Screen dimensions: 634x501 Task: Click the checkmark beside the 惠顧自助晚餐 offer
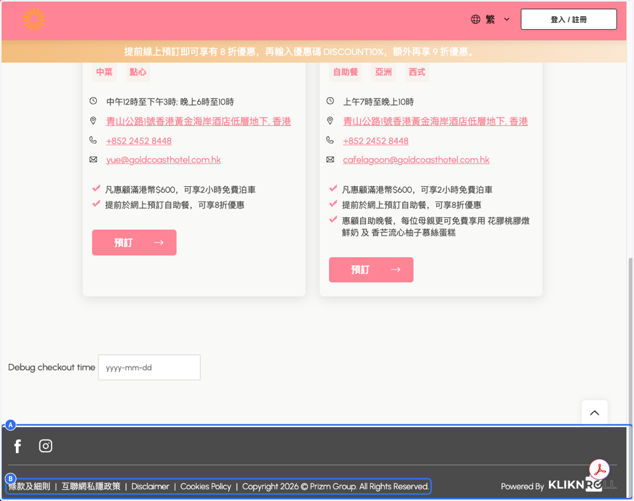pyautogui.click(x=333, y=219)
